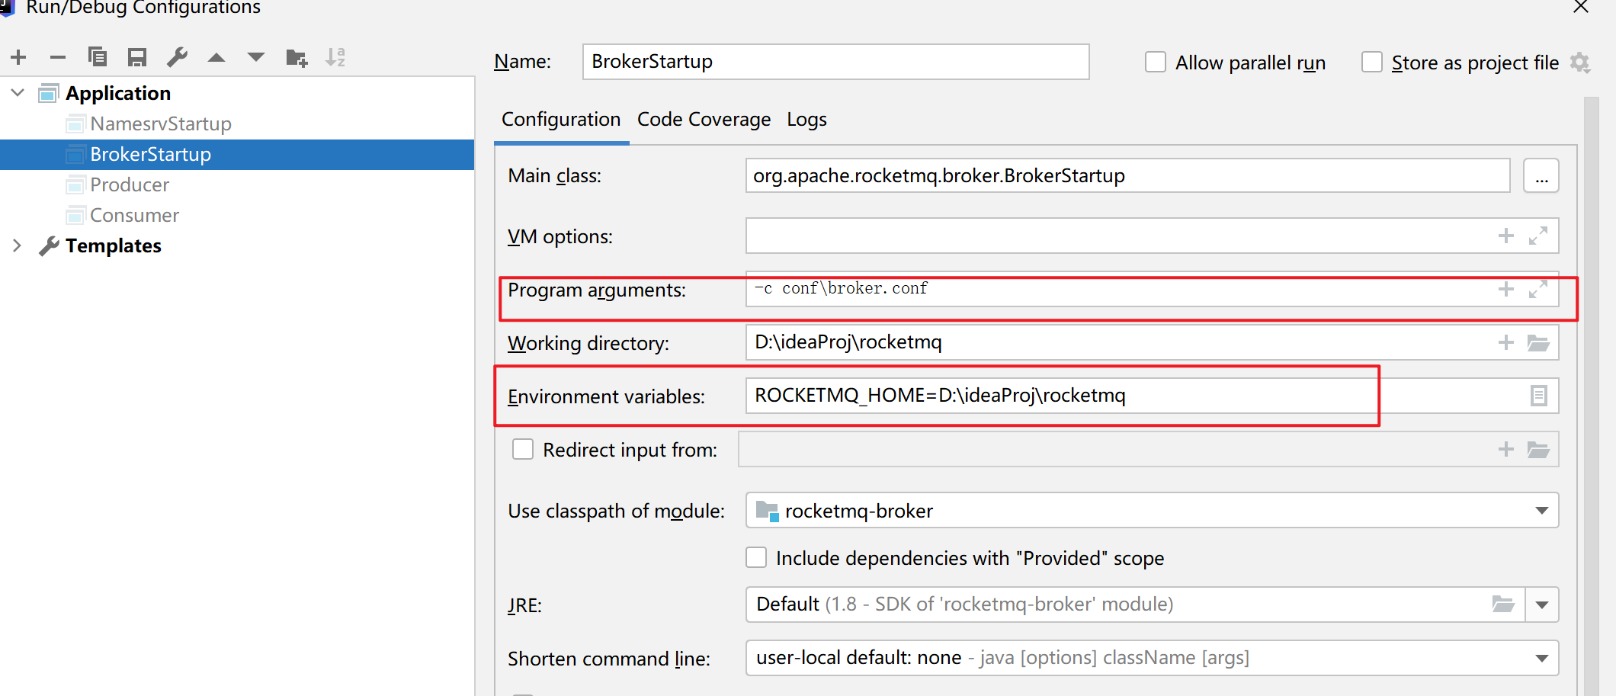This screenshot has height=696, width=1616.
Task: Click into the Main class field
Action: (x=1127, y=176)
